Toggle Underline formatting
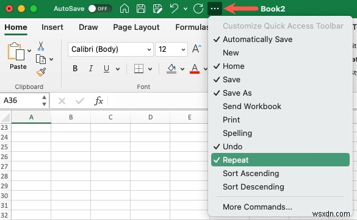 [x=106, y=68]
